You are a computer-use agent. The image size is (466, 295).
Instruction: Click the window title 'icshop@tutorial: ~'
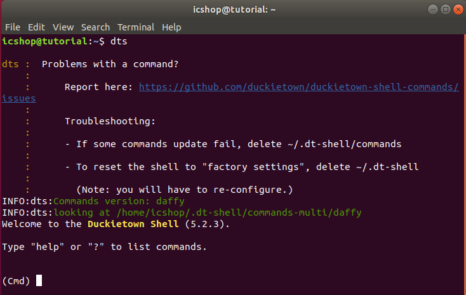point(234,10)
